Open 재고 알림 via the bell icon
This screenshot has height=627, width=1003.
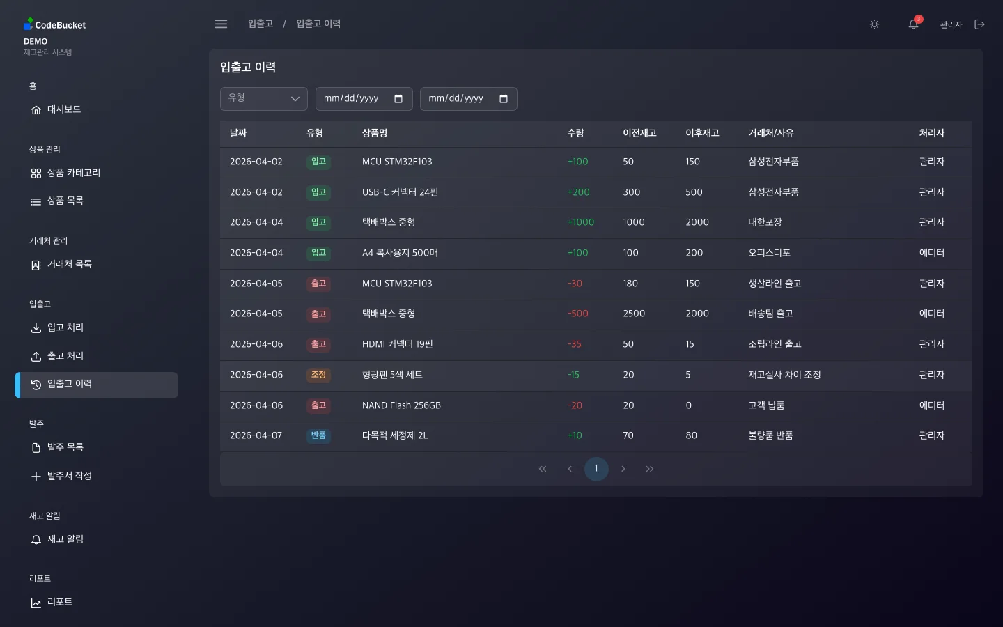point(36,539)
